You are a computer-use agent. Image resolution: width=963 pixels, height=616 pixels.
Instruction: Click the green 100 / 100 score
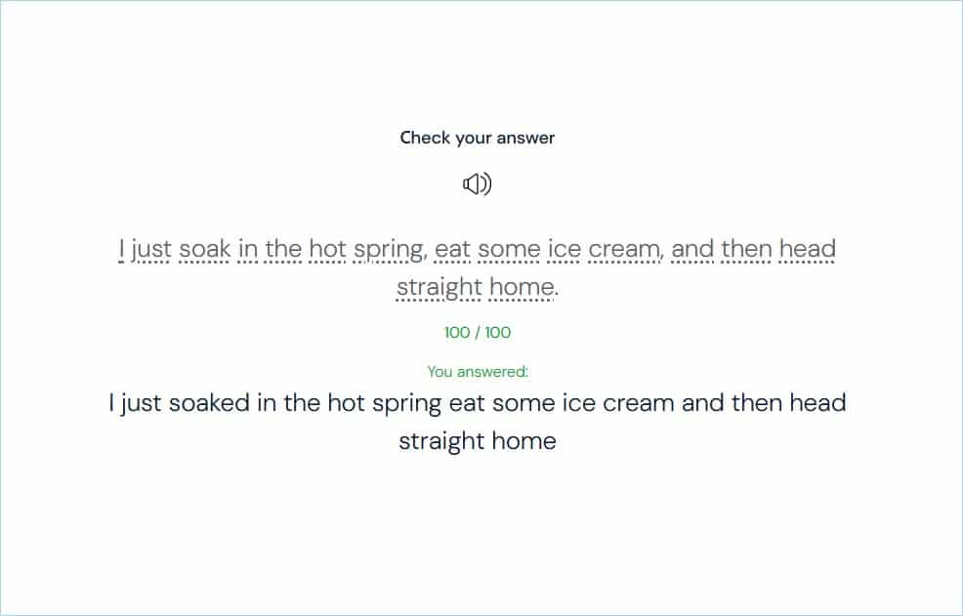pos(478,333)
